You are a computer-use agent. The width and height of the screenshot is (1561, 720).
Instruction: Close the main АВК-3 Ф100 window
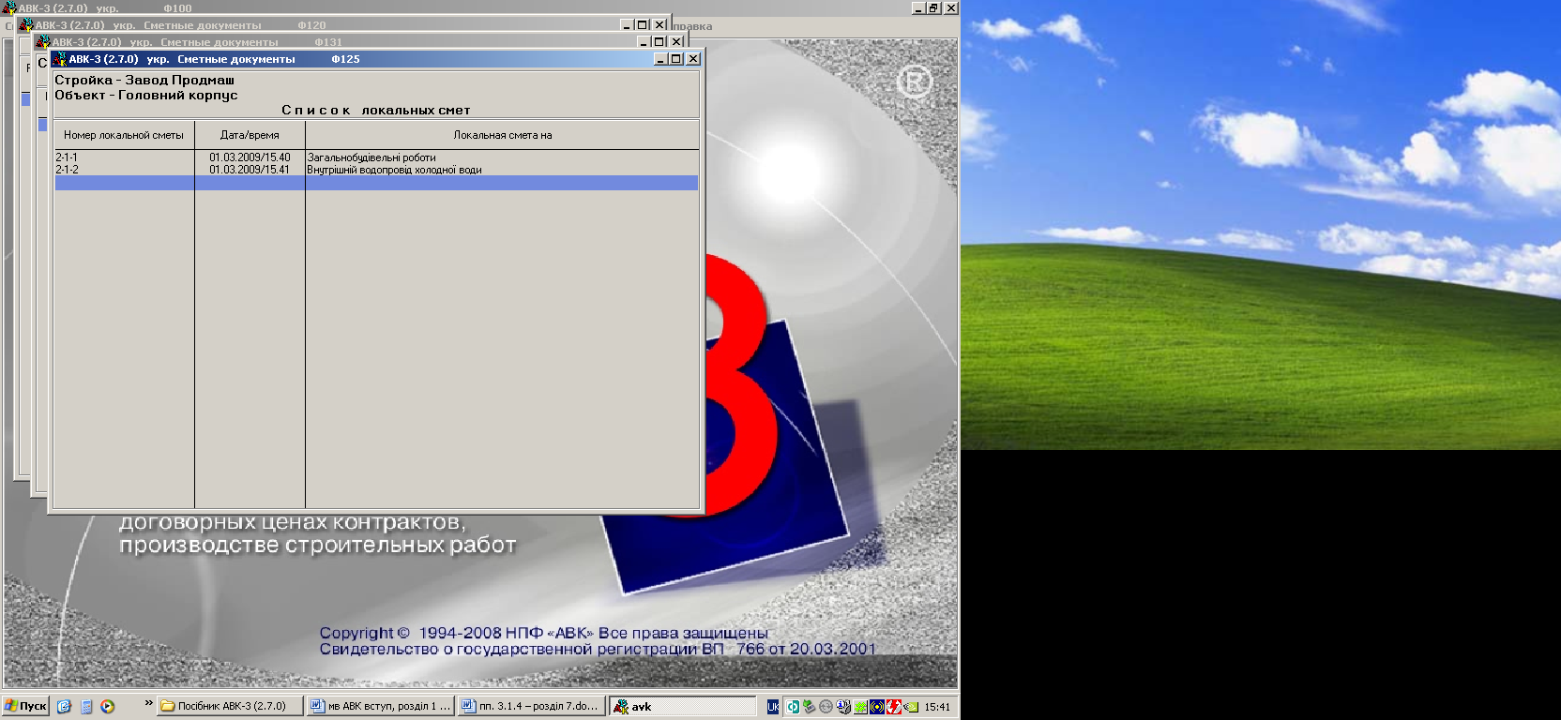point(951,7)
